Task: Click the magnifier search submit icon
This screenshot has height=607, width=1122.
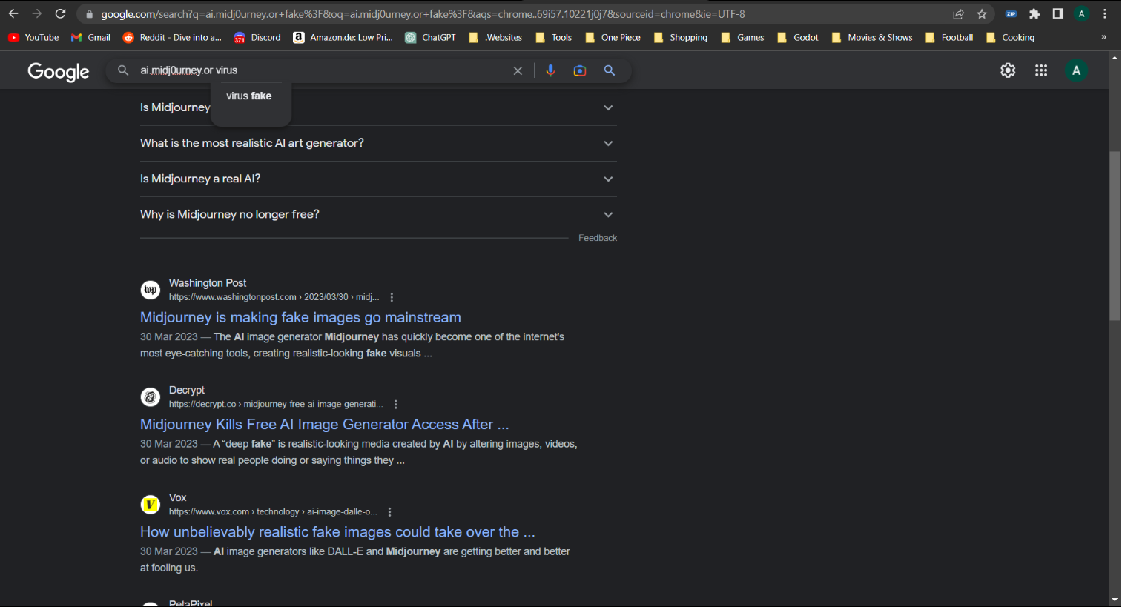Action: click(x=610, y=70)
